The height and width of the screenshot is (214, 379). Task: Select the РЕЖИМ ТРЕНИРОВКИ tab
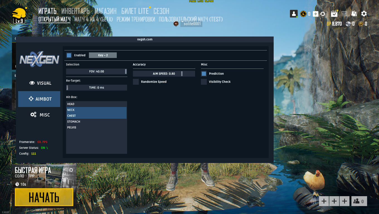(136, 20)
